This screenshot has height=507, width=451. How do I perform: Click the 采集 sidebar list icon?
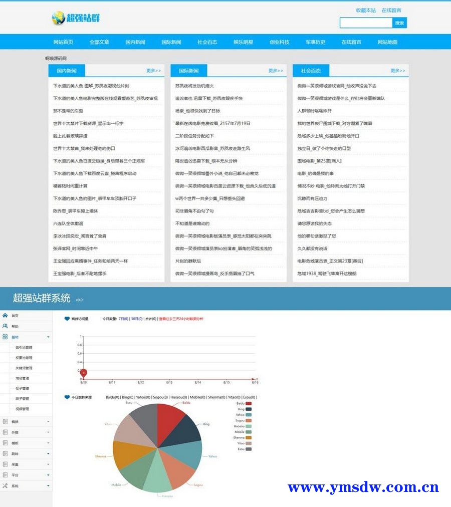(x=5, y=464)
